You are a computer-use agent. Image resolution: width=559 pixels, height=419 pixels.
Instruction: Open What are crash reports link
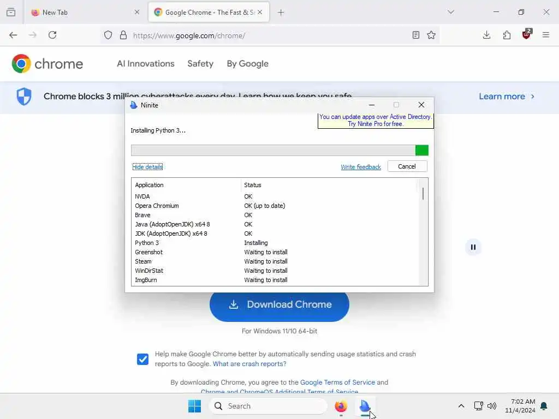pos(249,364)
